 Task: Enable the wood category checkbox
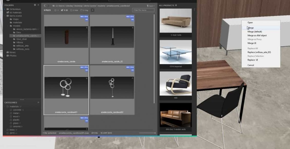[11, 117]
